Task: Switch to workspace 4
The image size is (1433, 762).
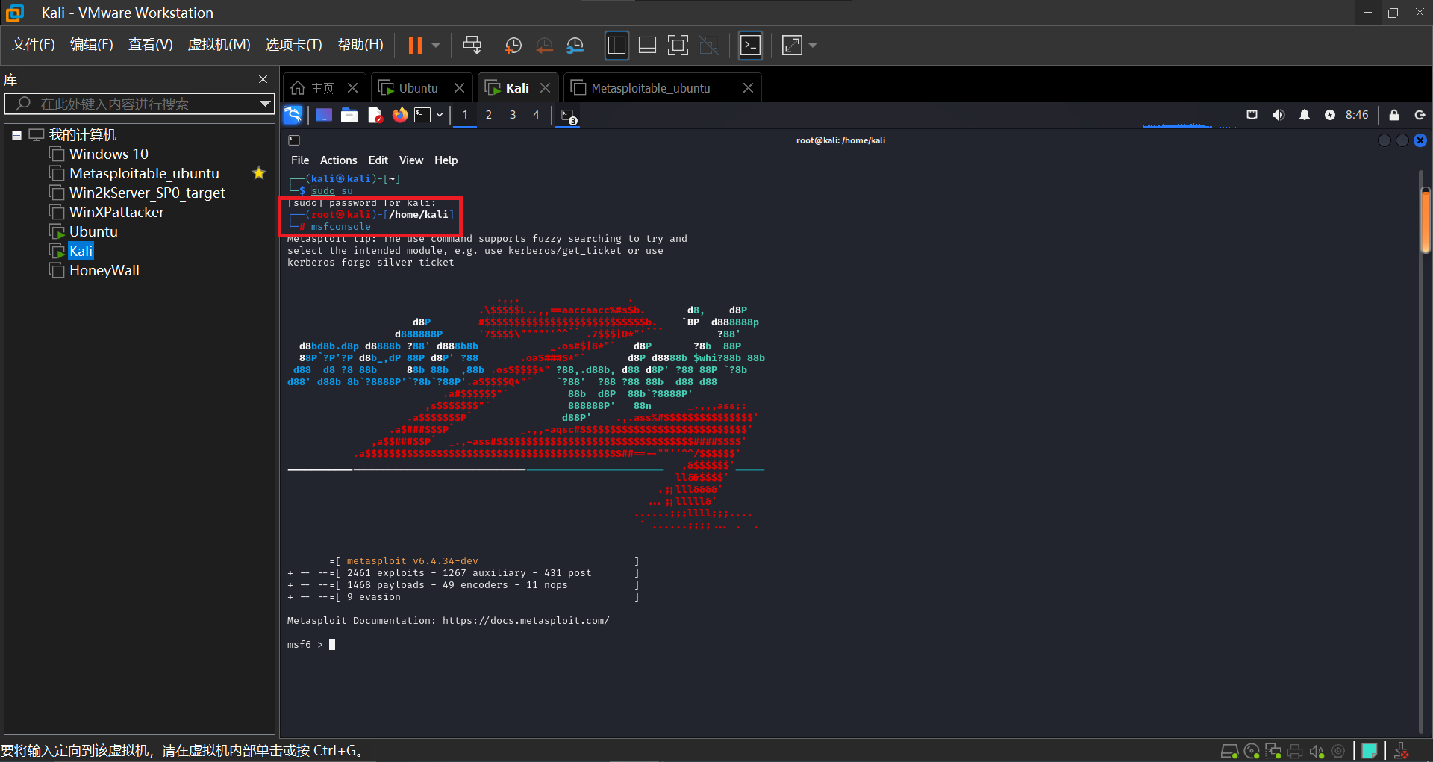Action: [536, 115]
